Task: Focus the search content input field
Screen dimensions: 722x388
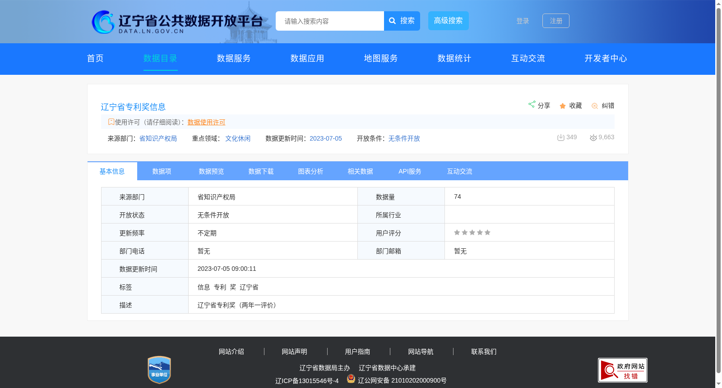Action: (x=330, y=21)
